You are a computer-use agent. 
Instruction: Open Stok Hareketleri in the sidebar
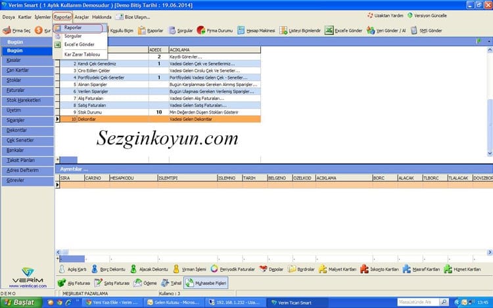coord(28,100)
